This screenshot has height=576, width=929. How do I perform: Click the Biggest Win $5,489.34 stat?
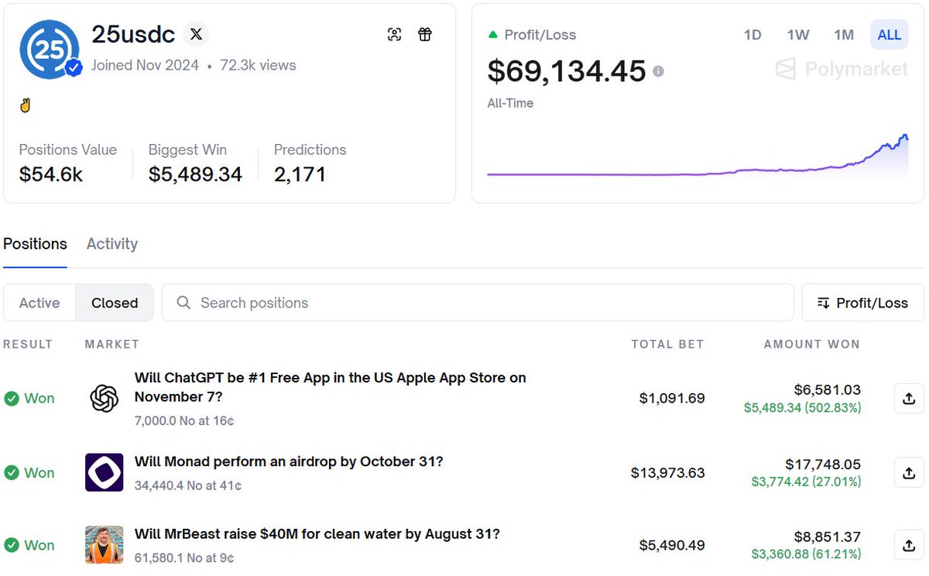(x=195, y=163)
